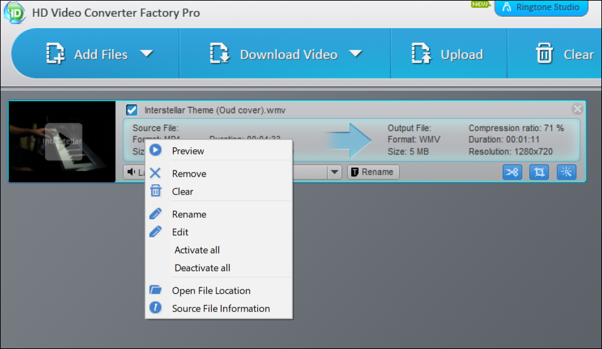
Task: Expand the Add Files dropdown arrow
Action: point(146,53)
